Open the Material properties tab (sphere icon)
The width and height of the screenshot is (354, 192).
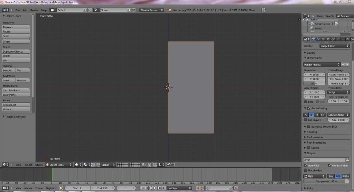pos(348,39)
